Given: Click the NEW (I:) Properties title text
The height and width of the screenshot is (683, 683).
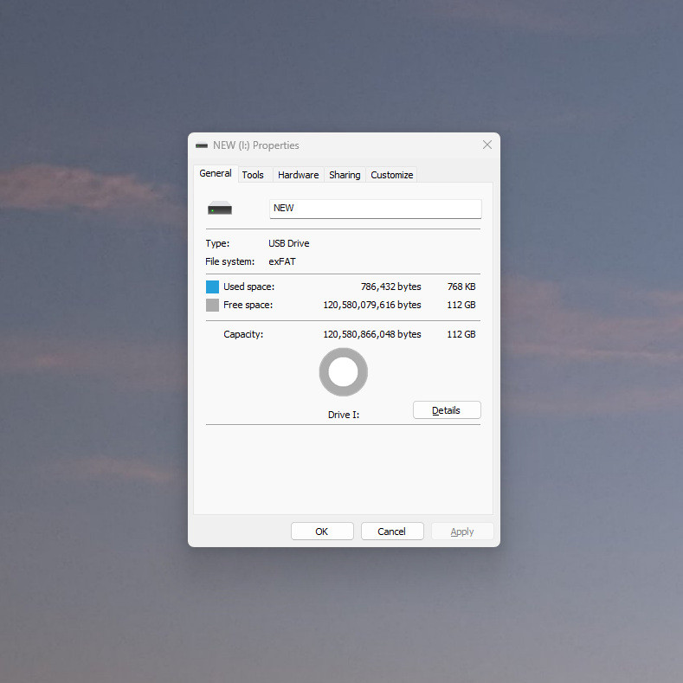Looking at the screenshot, I should tap(255, 145).
